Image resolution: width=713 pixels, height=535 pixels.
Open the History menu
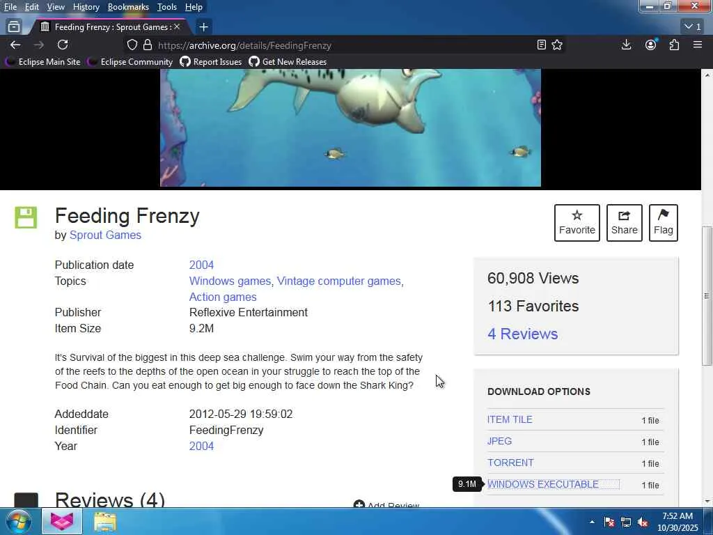pyautogui.click(x=86, y=7)
